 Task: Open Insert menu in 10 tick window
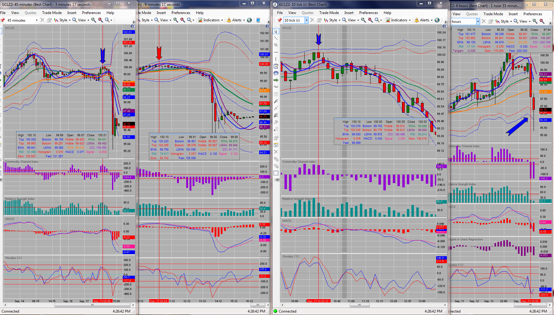click(349, 13)
